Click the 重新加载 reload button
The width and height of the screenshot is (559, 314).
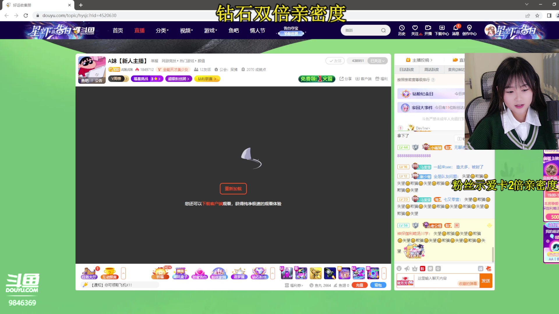tap(233, 189)
